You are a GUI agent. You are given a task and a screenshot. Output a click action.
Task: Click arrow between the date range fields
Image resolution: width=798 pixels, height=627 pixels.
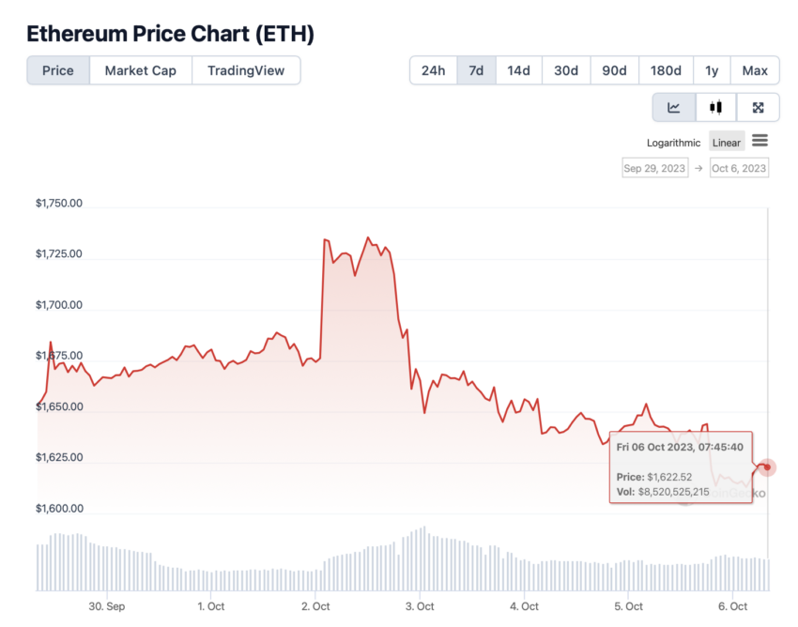698,168
